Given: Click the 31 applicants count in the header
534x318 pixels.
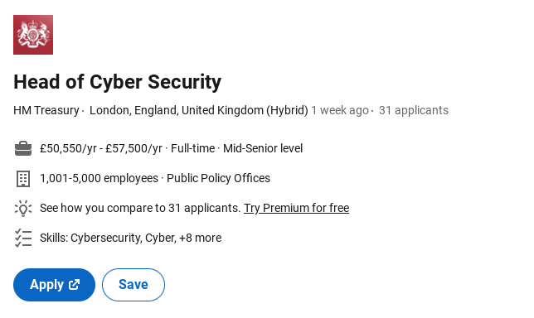Looking at the screenshot, I should 414,110.
